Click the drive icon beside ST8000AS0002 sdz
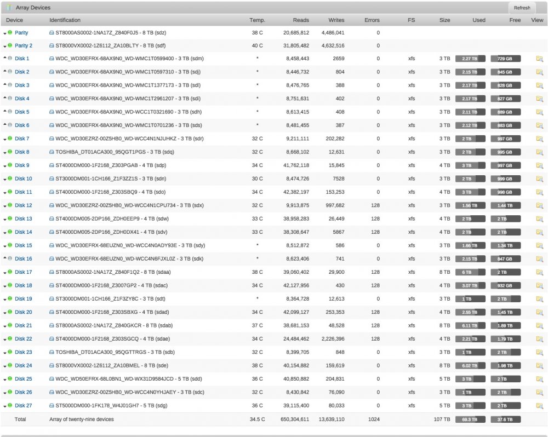Image resolution: width=548 pixels, height=437 pixels. 52,32
